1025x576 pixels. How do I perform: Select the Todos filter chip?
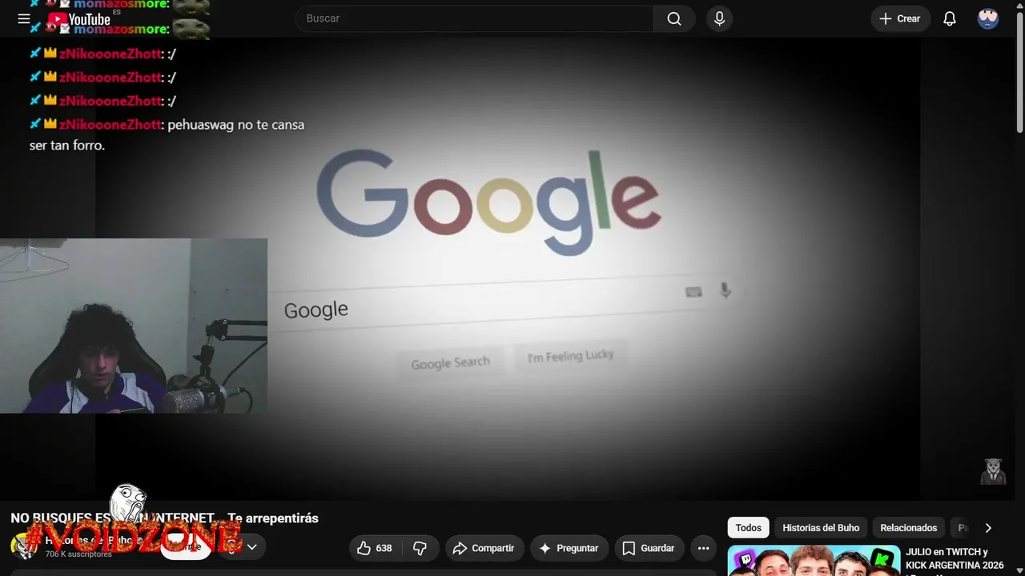click(748, 528)
